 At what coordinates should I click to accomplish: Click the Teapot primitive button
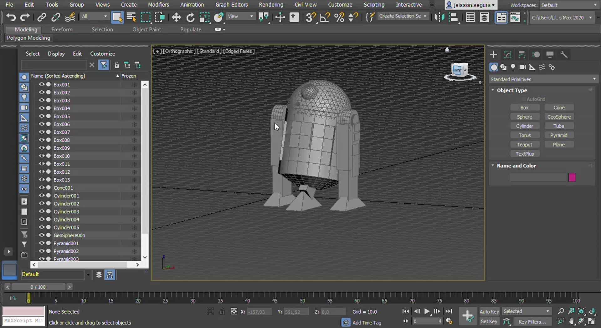[525, 144]
